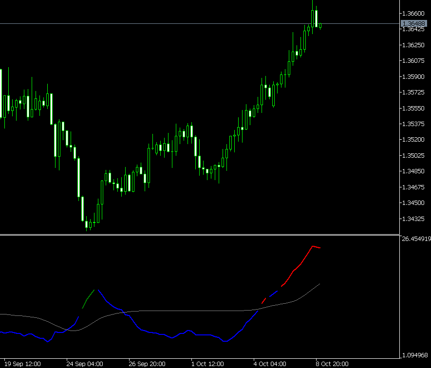Click the 1.34675 price axis label

(x=413, y=187)
